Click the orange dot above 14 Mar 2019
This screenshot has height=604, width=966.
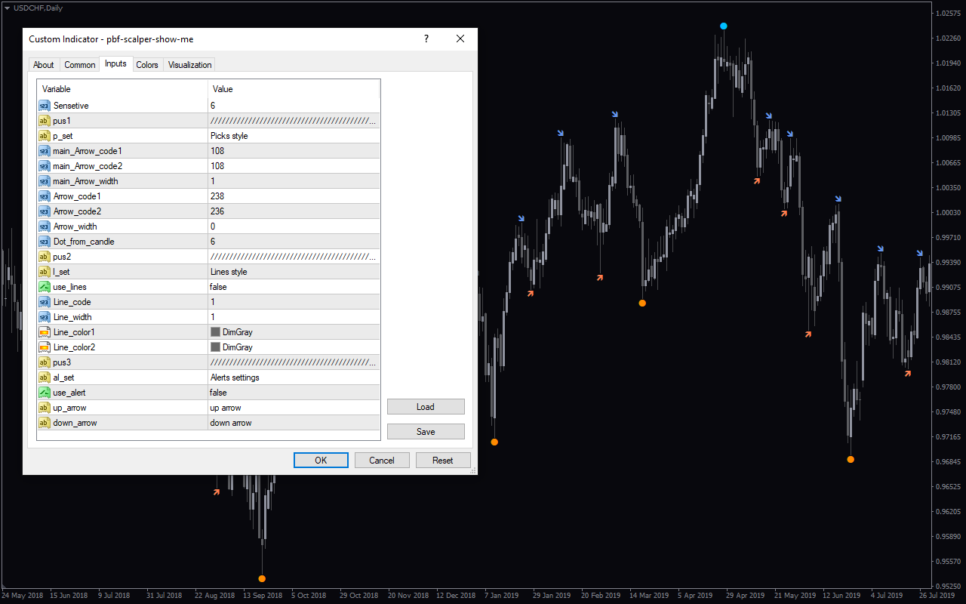pyautogui.click(x=642, y=303)
